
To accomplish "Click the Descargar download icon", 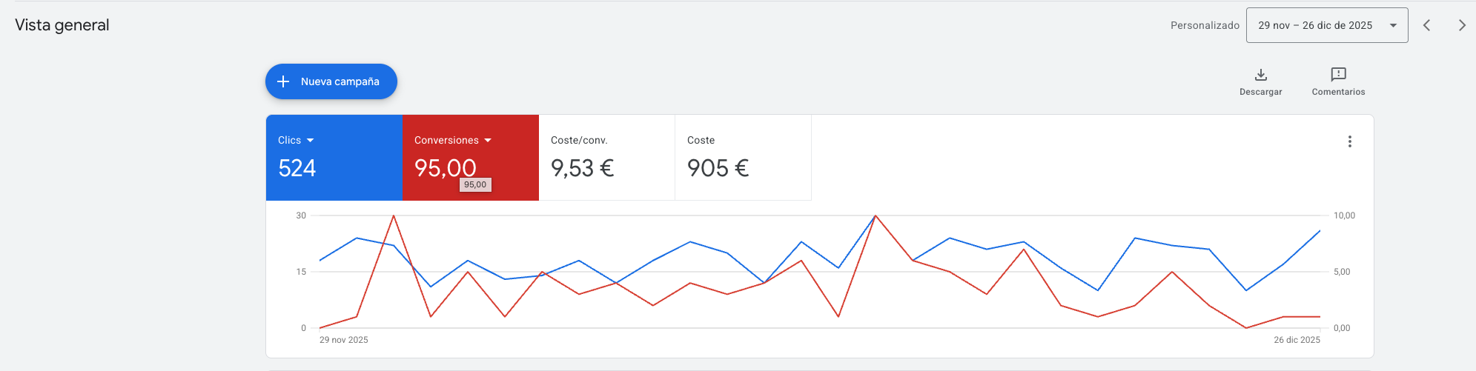I will 1260,75.
